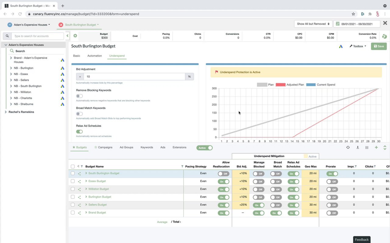Turn off the Relax Ad Schedules switch
Screen dimensions: 390x243
click(x=79, y=132)
